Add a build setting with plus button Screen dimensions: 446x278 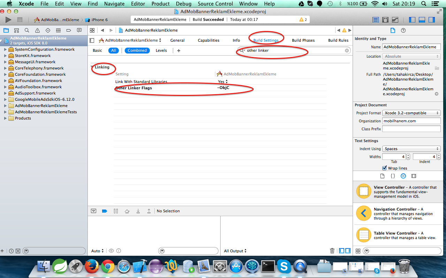[179, 50]
